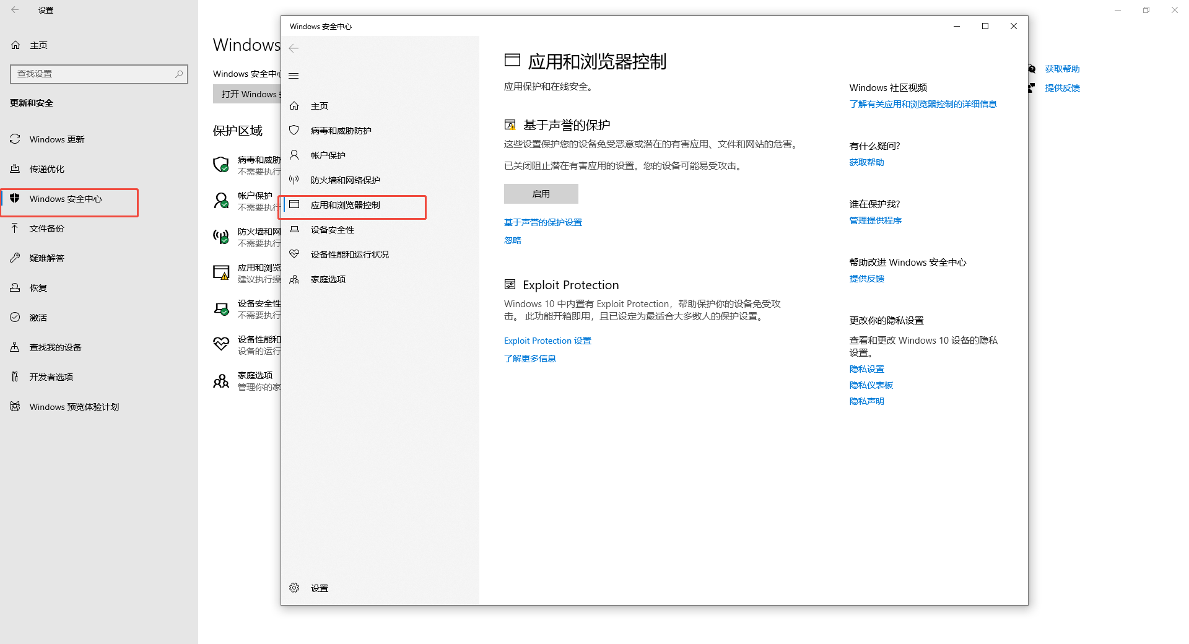Open 了解有关应用和浏览器控制的详细信息 link
1189x644 pixels.
[x=923, y=104]
